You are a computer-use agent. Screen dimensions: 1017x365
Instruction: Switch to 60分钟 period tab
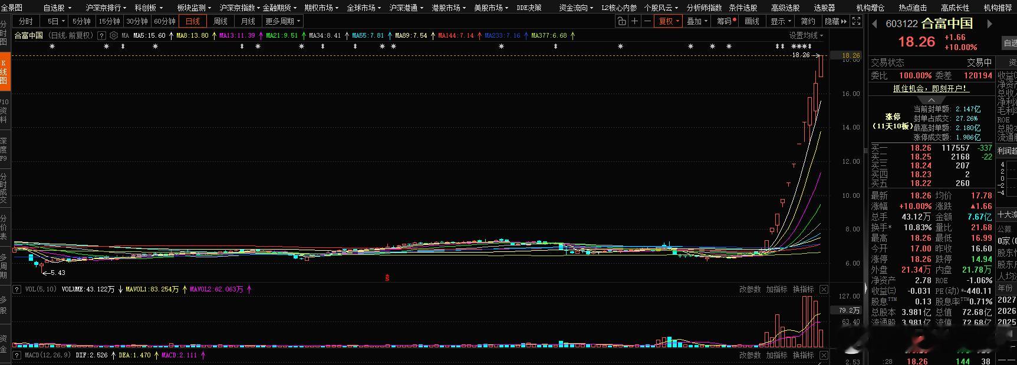(164, 21)
